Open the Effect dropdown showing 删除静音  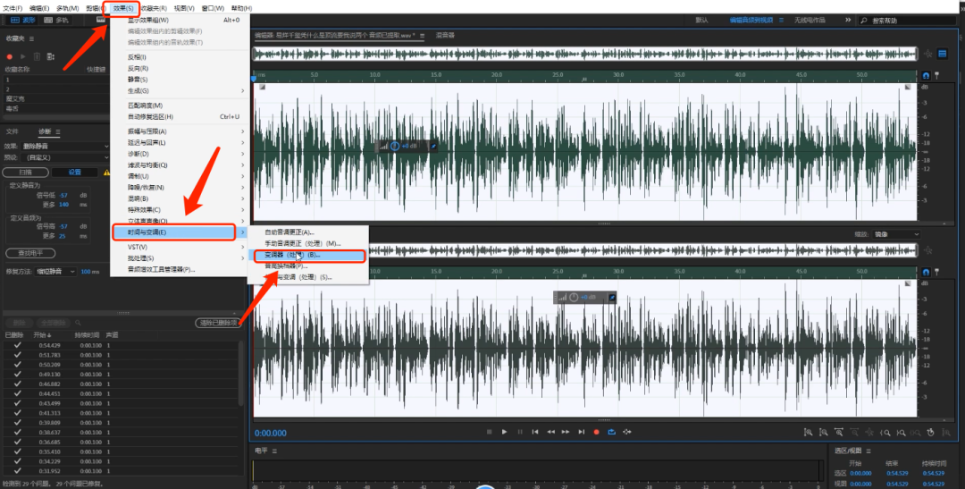(64, 146)
